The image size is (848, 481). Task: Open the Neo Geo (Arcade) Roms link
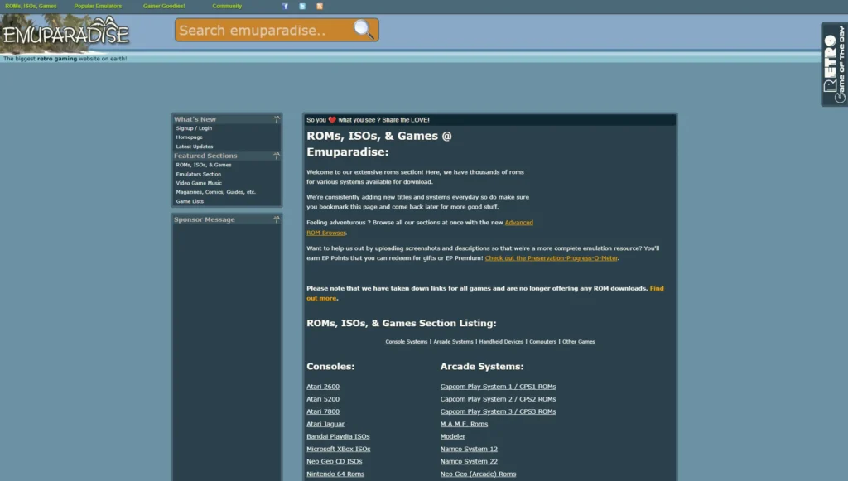pyautogui.click(x=478, y=474)
